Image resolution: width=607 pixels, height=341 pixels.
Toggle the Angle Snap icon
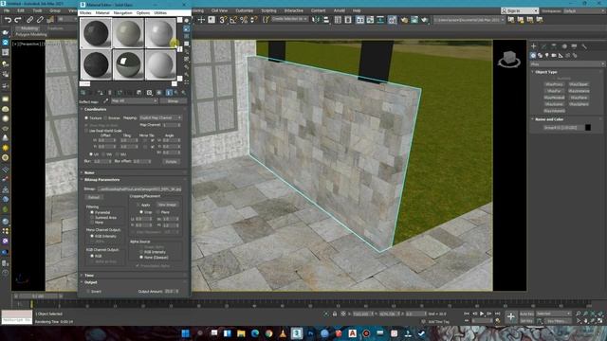click(233, 20)
